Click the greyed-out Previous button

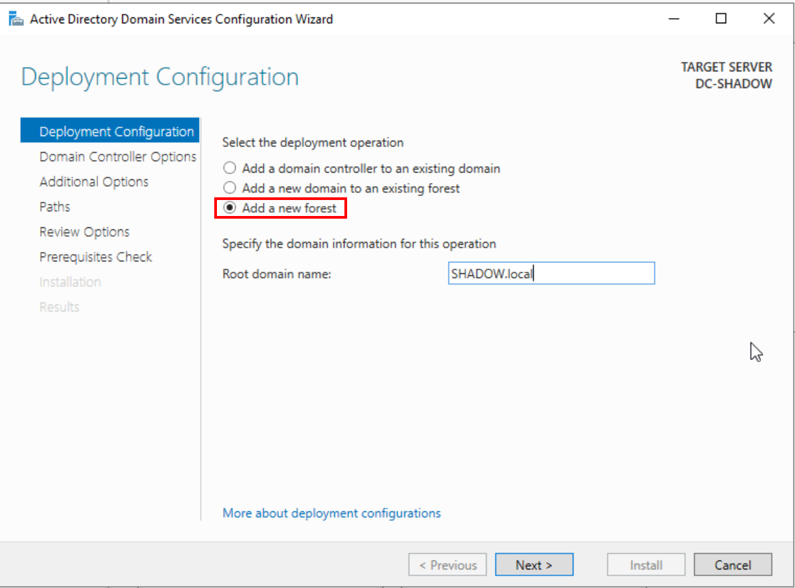(x=447, y=565)
